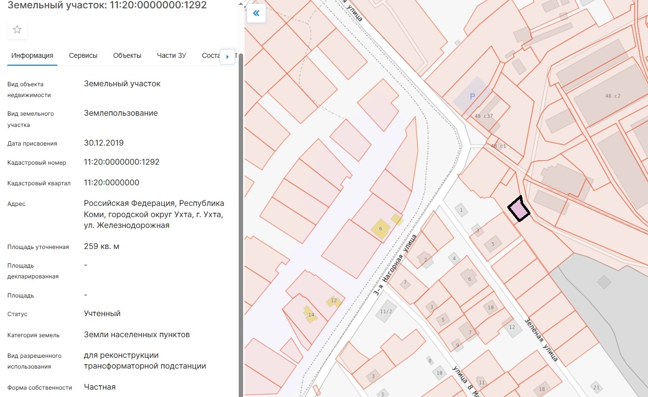Click the Кадастровый номер value 11:20:0000000:1292
648x397 pixels.
coord(122,162)
